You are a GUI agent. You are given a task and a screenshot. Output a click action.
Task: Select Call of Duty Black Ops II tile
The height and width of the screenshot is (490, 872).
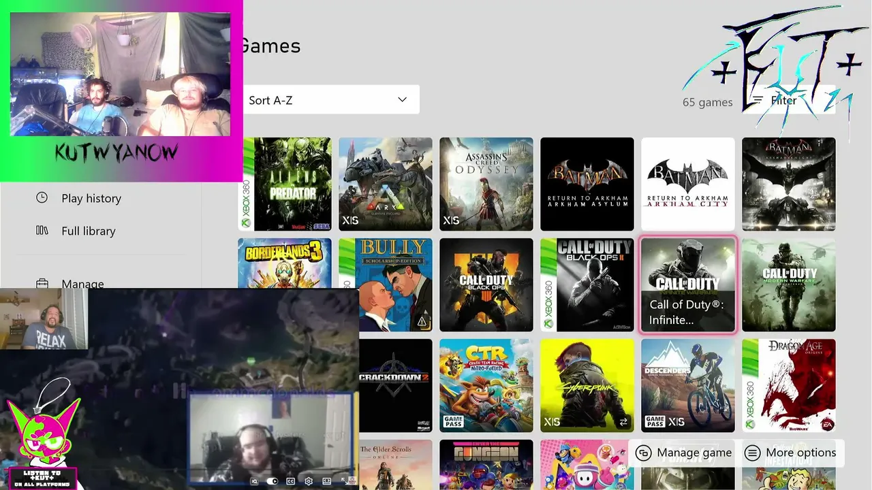pyautogui.click(x=587, y=284)
